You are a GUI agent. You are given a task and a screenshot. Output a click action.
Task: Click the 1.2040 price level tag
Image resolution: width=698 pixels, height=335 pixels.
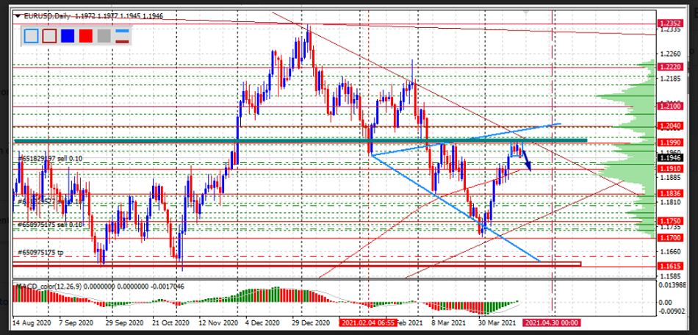(x=669, y=126)
